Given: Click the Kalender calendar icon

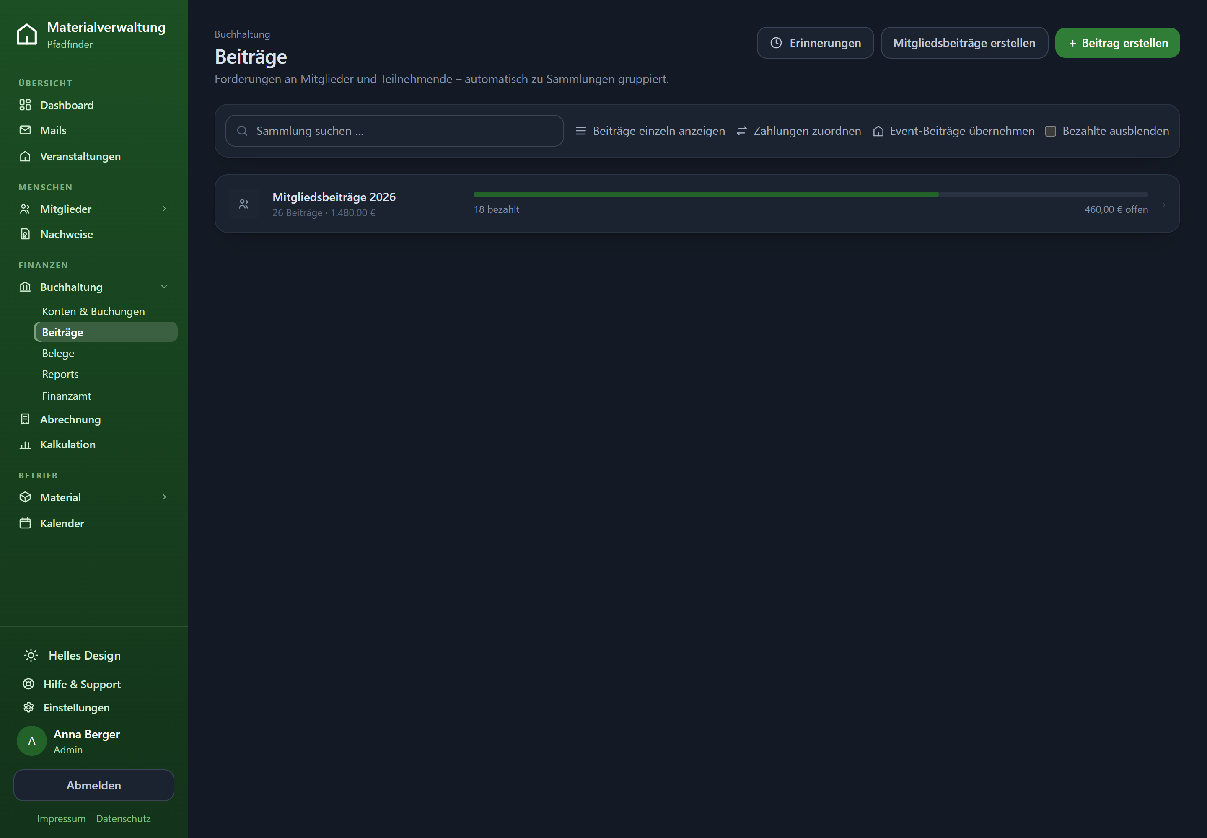Looking at the screenshot, I should (25, 523).
